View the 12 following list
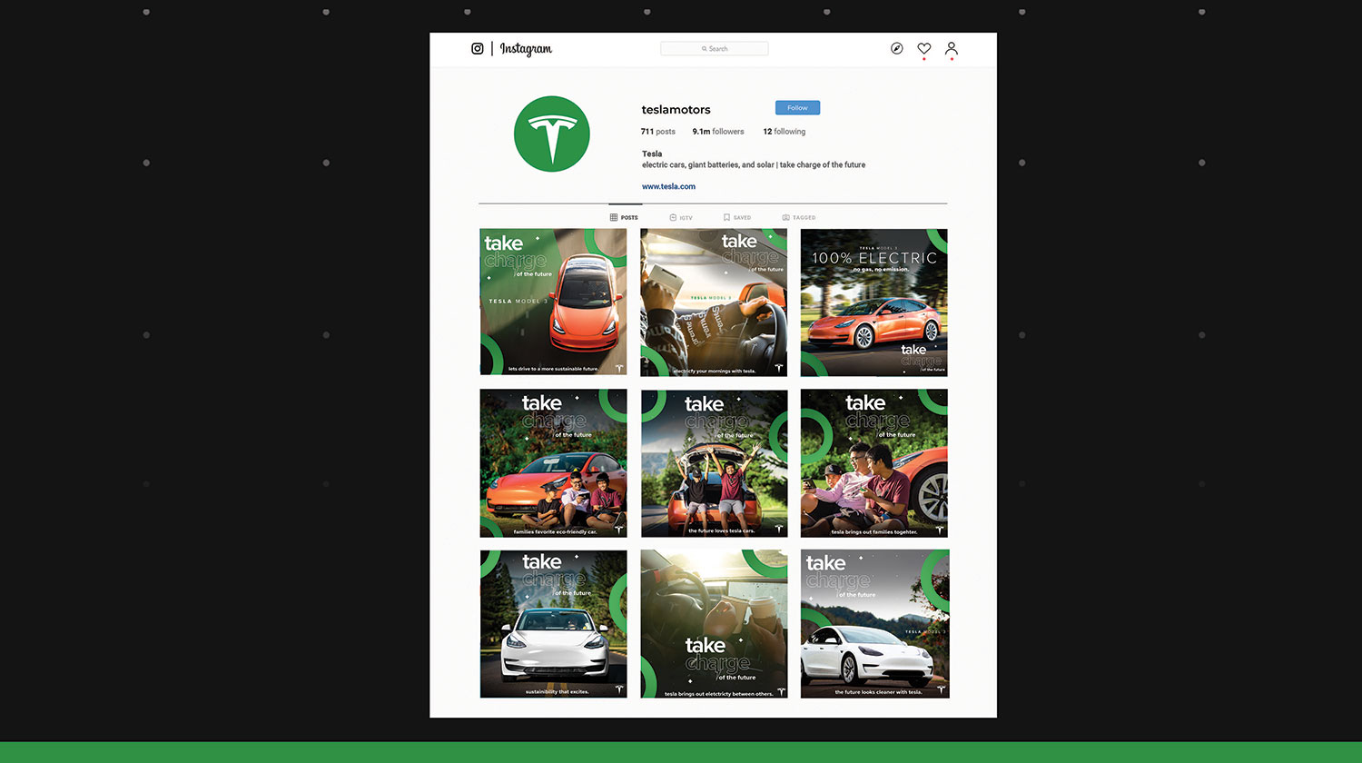This screenshot has width=1362, height=763. coord(784,132)
